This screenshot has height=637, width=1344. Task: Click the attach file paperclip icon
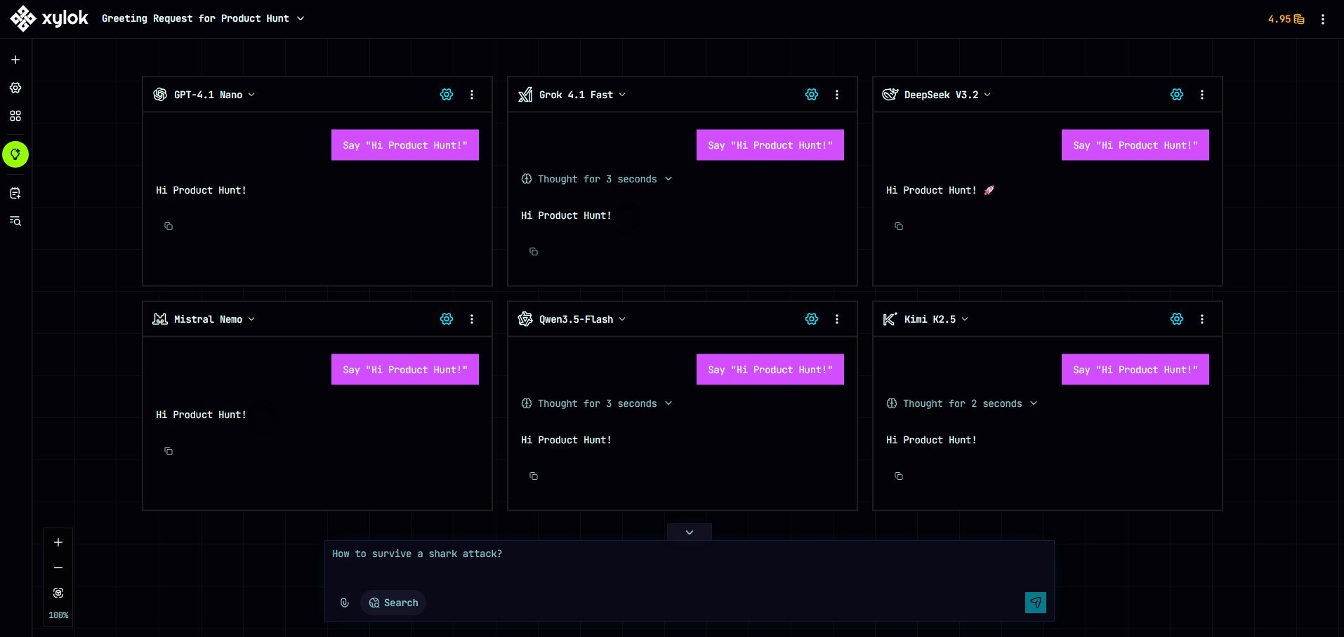(345, 603)
